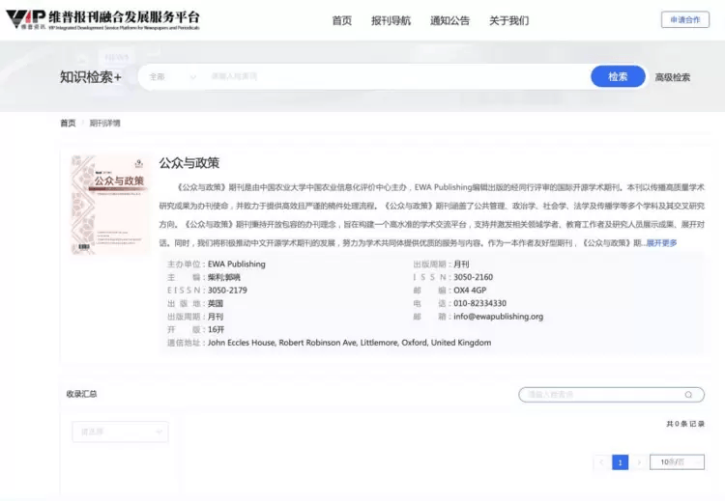Open the 高级检索 advanced search link

673,77
